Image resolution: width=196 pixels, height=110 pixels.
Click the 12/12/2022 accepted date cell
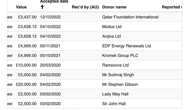[50, 17]
